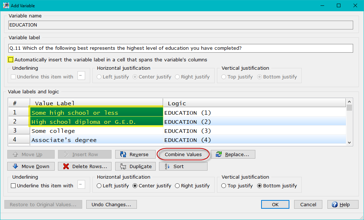364x220 pixels.
Task: Click logic cell 'EDUCATION (1)'
Action: (x=254, y=113)
